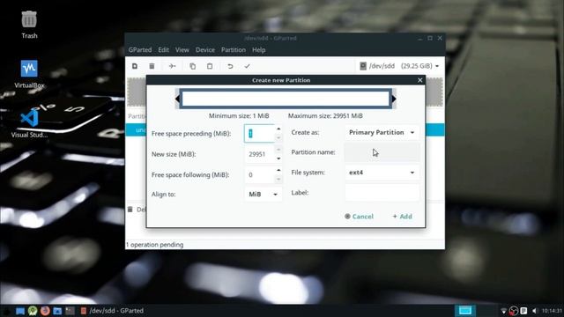
Task: Click the clipboard tray icon
Action: point(523,311)
